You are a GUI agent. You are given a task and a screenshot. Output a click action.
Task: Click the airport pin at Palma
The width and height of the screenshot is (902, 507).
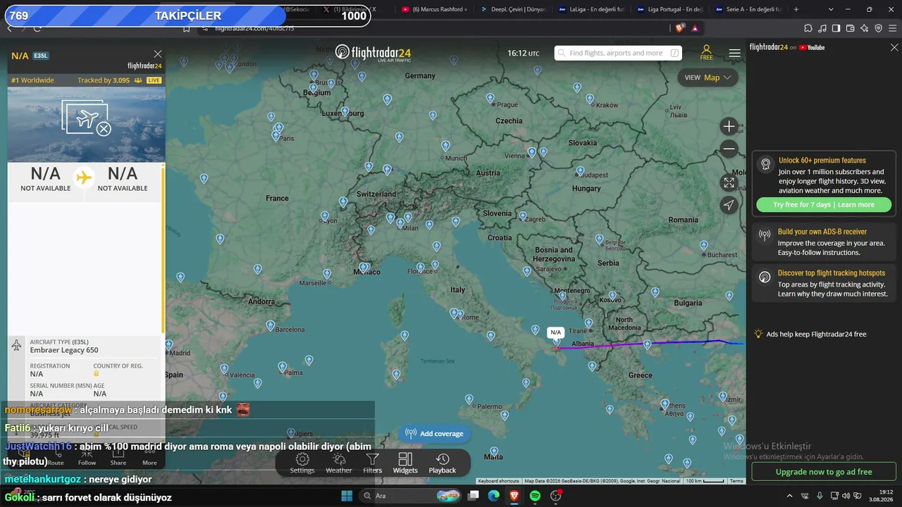(x=283, y=367)
